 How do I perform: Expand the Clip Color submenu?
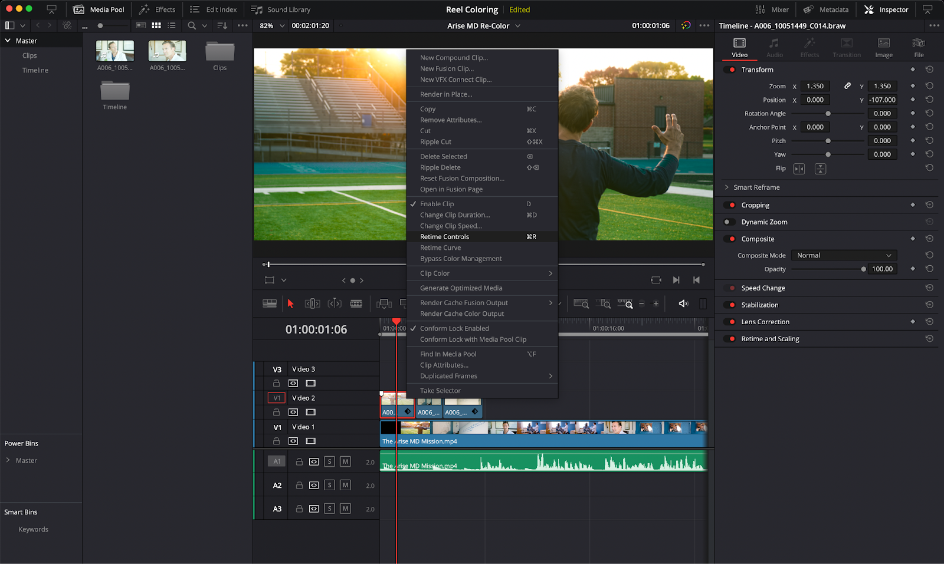pos(482,273)
